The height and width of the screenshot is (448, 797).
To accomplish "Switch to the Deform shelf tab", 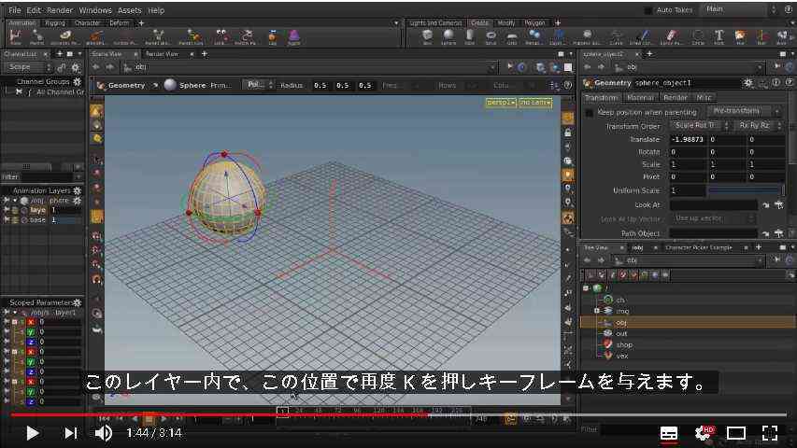I will [x=119, y=22].
